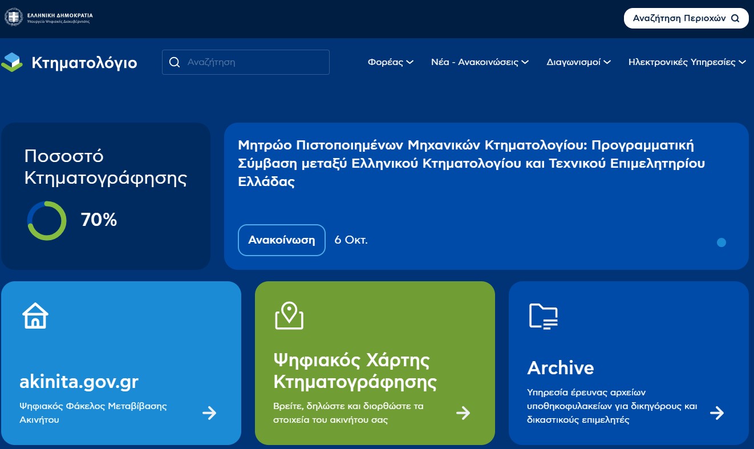Viewport: 754px width, 449px height.
Task: Click the arrow on akinita.gov.gr card
Action: pyautogui.click(x=209, y=413)
